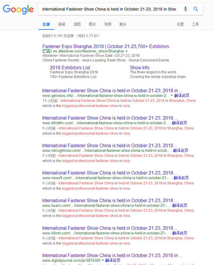Switch to the 新闻 tab
The image size is (215, 265).
pyautogui.click(x=62, y=24)
